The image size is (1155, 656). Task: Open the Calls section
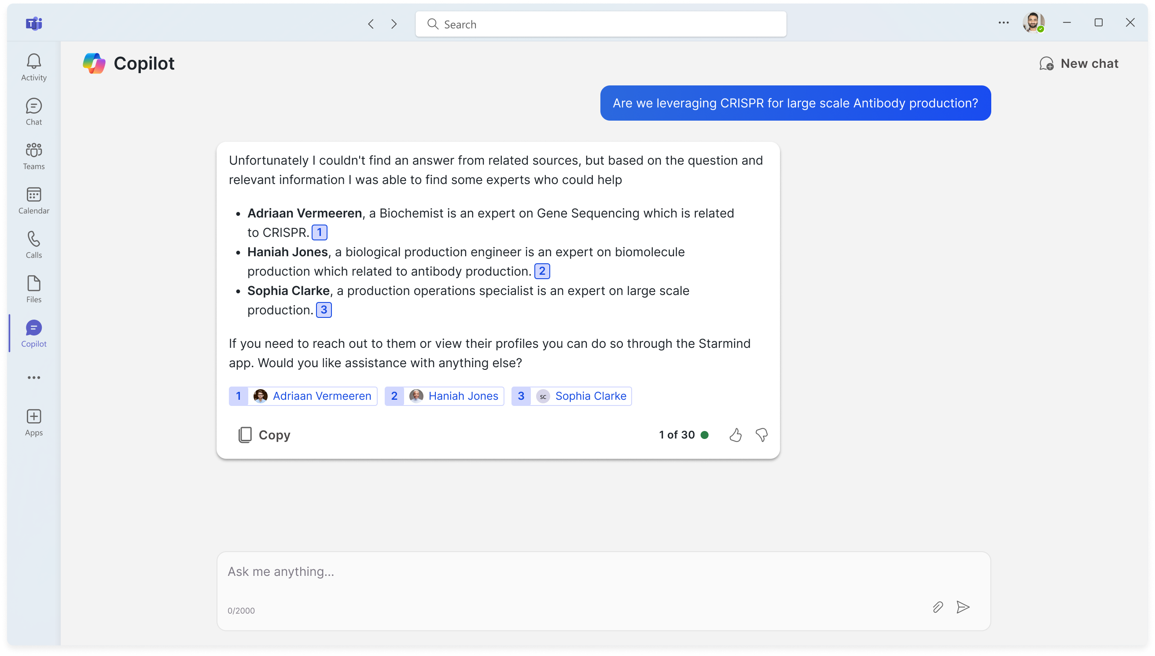coord(34,245)
